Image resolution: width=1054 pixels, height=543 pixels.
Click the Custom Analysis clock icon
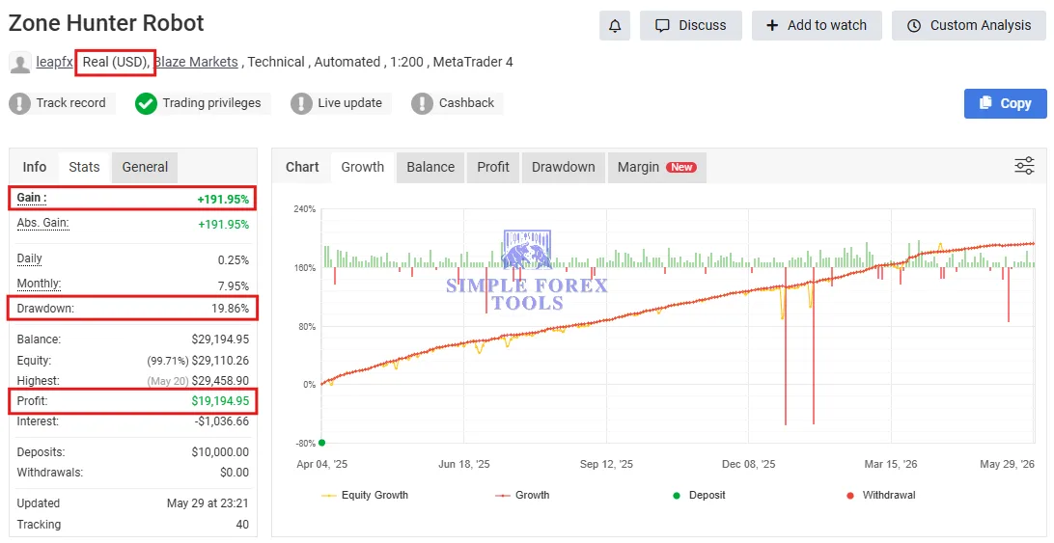coord(913,25)
